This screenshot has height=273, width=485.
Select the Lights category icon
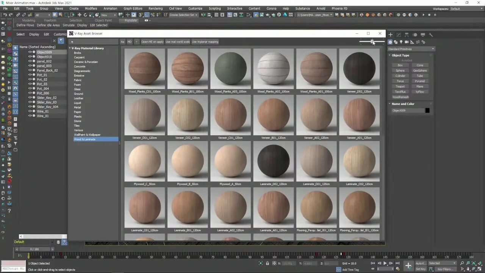tap(401, 42)
